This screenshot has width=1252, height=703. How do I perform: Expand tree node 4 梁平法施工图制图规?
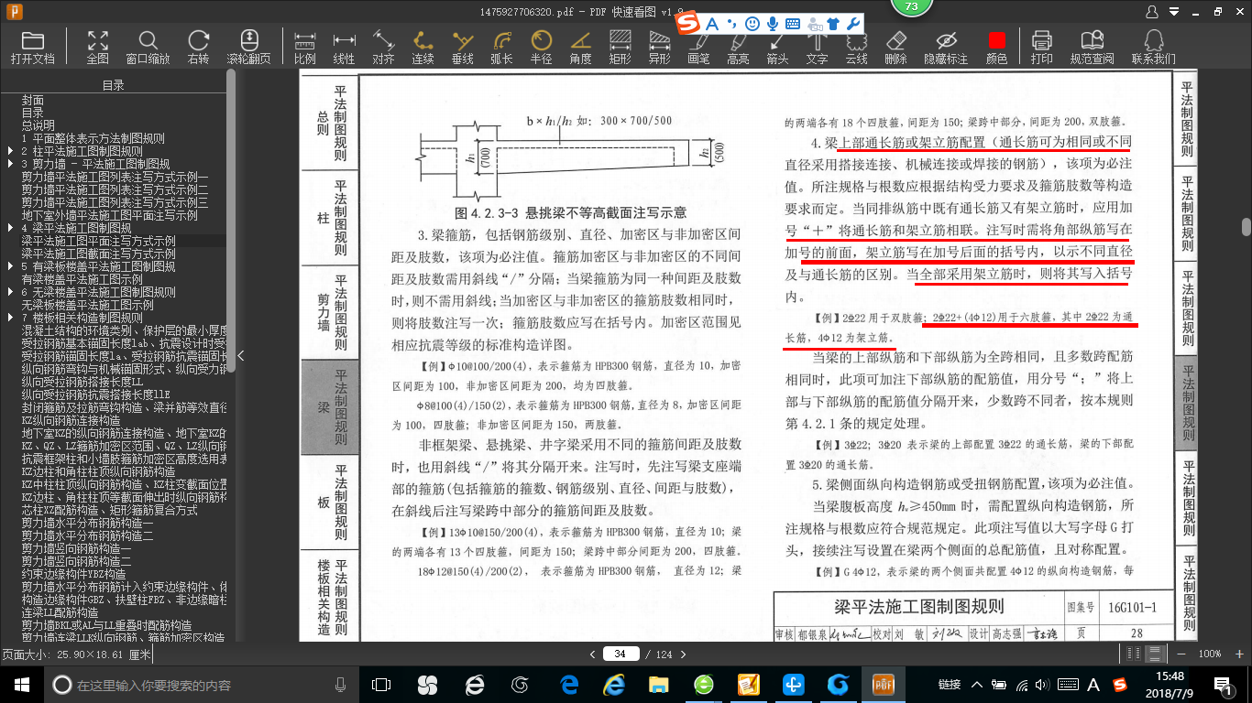11,228
